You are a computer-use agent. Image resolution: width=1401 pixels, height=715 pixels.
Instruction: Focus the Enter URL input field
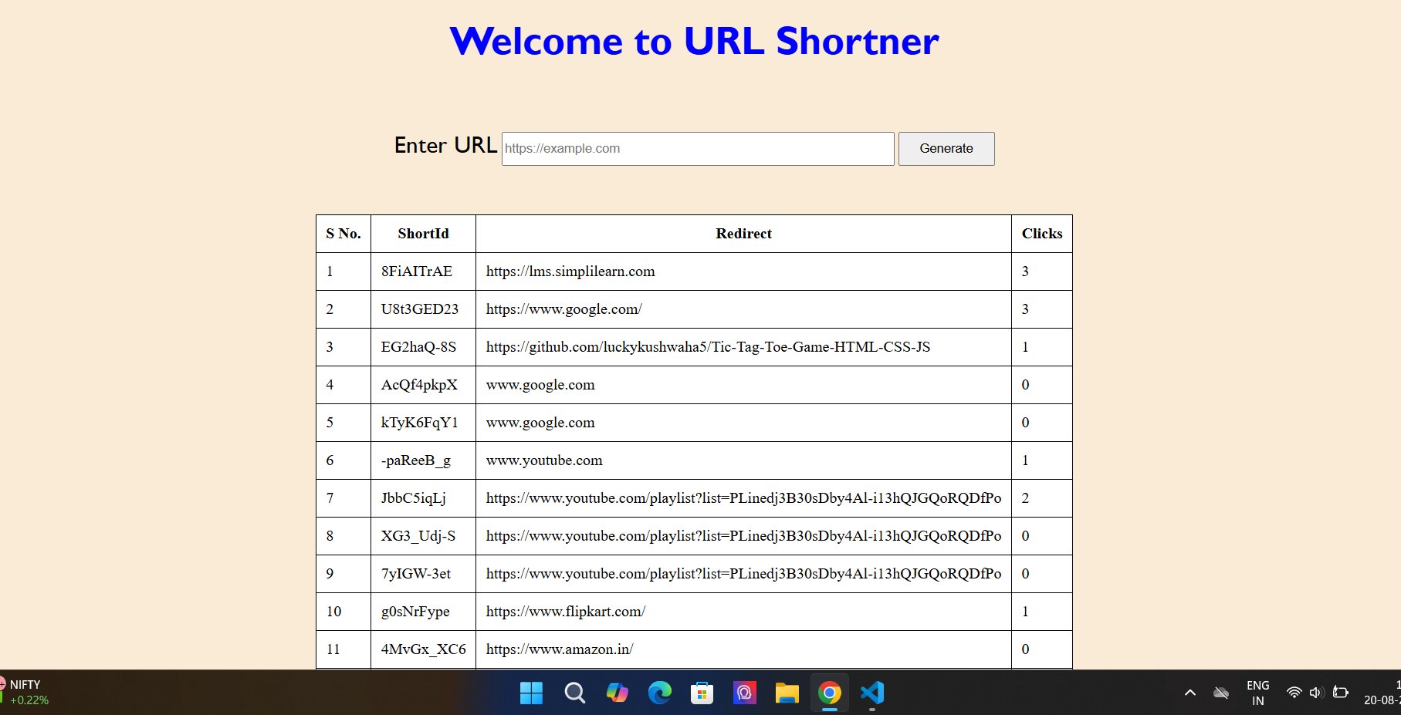(697, 149)
